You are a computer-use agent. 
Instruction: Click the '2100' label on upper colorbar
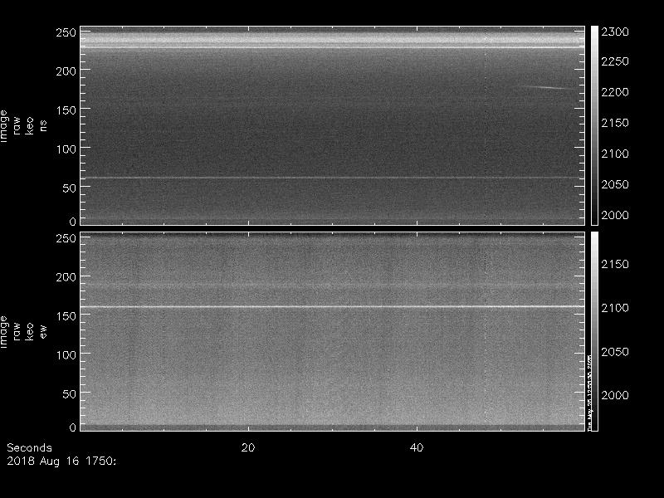pyautogui.click(x=615, y=154)
